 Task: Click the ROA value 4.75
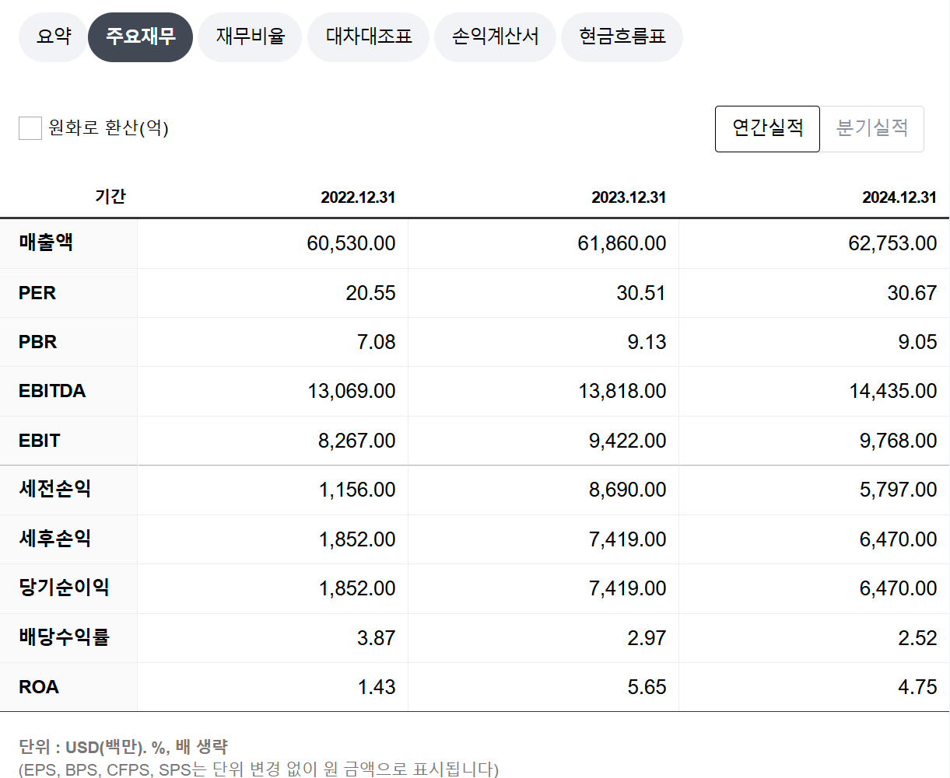click(917, 687)
